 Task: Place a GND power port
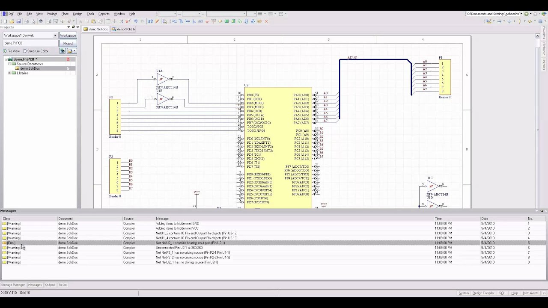coord(207,21)
